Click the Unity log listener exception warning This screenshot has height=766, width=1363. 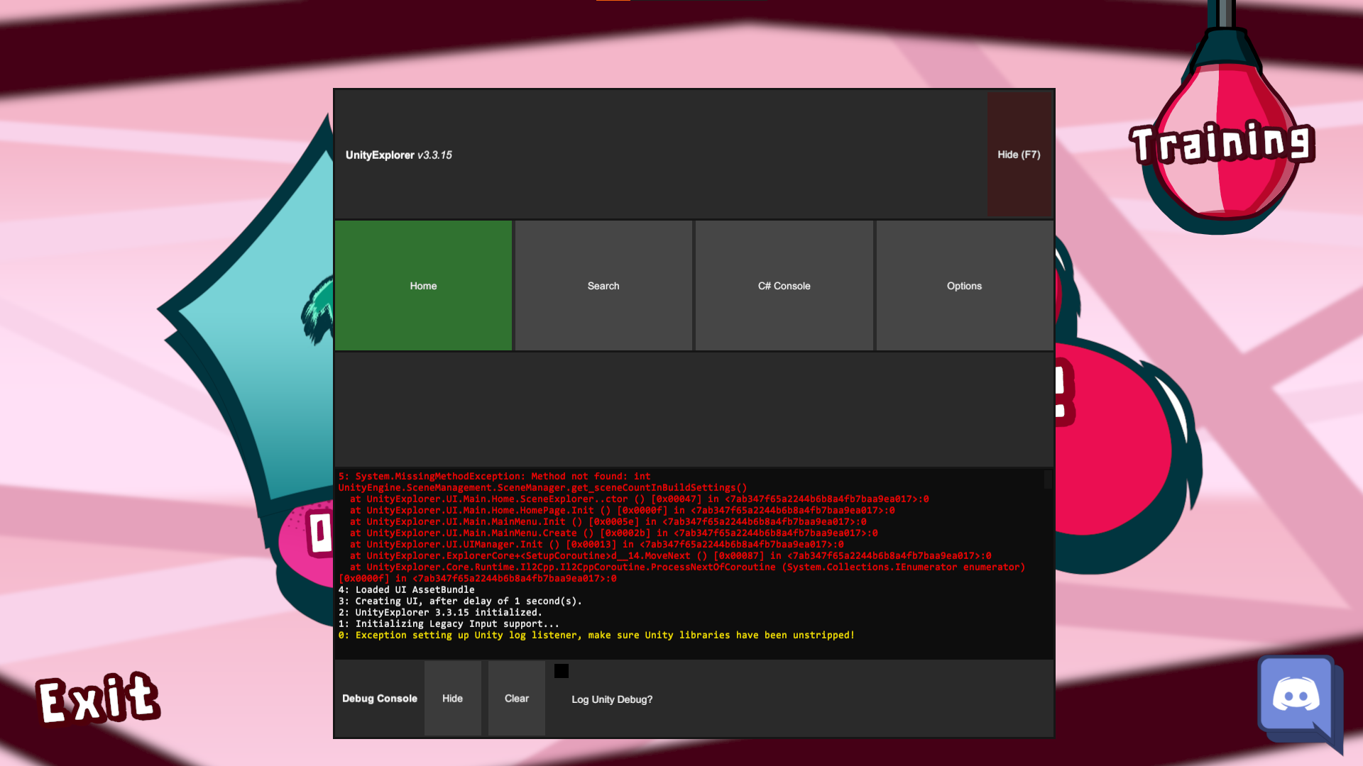(x=596, y=635)
